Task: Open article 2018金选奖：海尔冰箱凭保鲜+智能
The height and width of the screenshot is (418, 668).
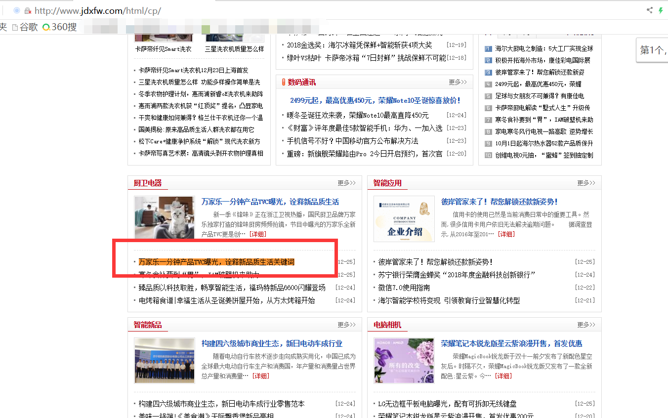Action: (x=360, y=45)
